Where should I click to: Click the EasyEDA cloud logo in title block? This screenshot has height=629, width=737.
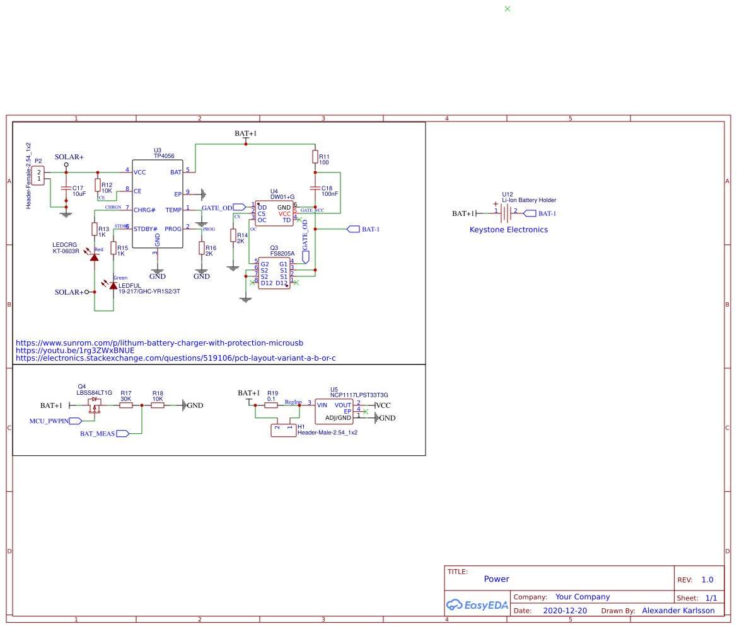click(476, 605)
